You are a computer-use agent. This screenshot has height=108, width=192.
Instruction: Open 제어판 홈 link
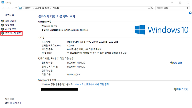pos(10,15)
